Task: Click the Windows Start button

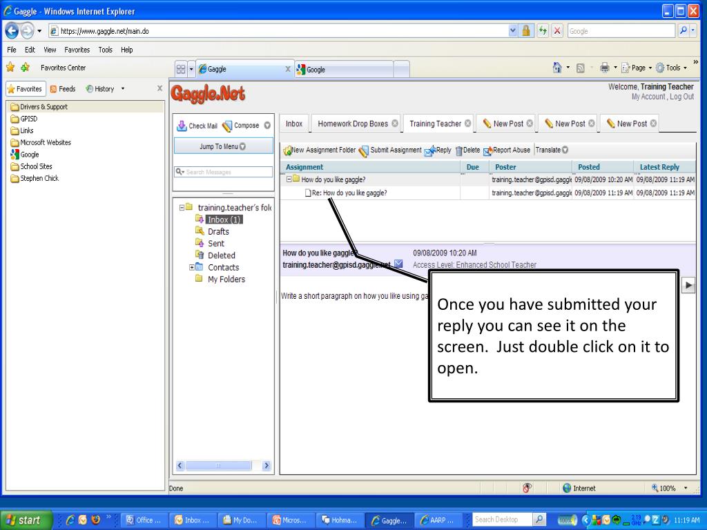Action: click(26, 520)
